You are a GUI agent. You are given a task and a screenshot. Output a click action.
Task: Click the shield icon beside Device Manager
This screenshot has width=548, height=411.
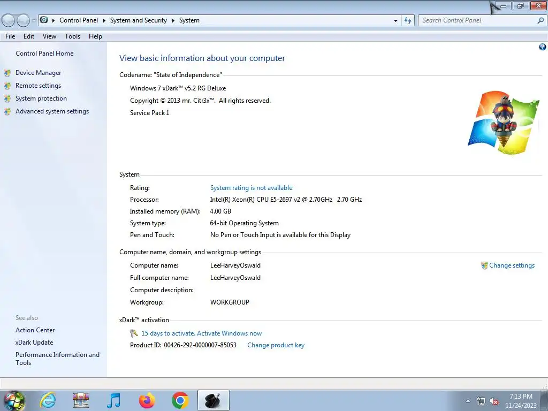coord(7,73)
